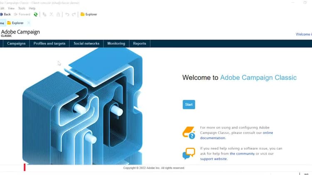Open the Tools menu
312x175 pixels.
coord(22,8)
